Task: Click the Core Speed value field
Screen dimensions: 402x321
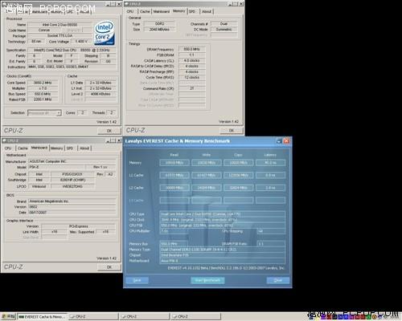Action: (43, 83)
